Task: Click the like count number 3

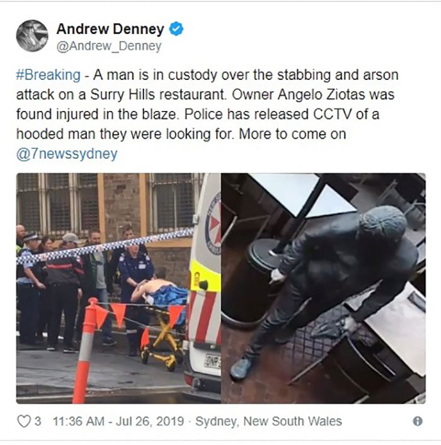Action: point(38,421)
